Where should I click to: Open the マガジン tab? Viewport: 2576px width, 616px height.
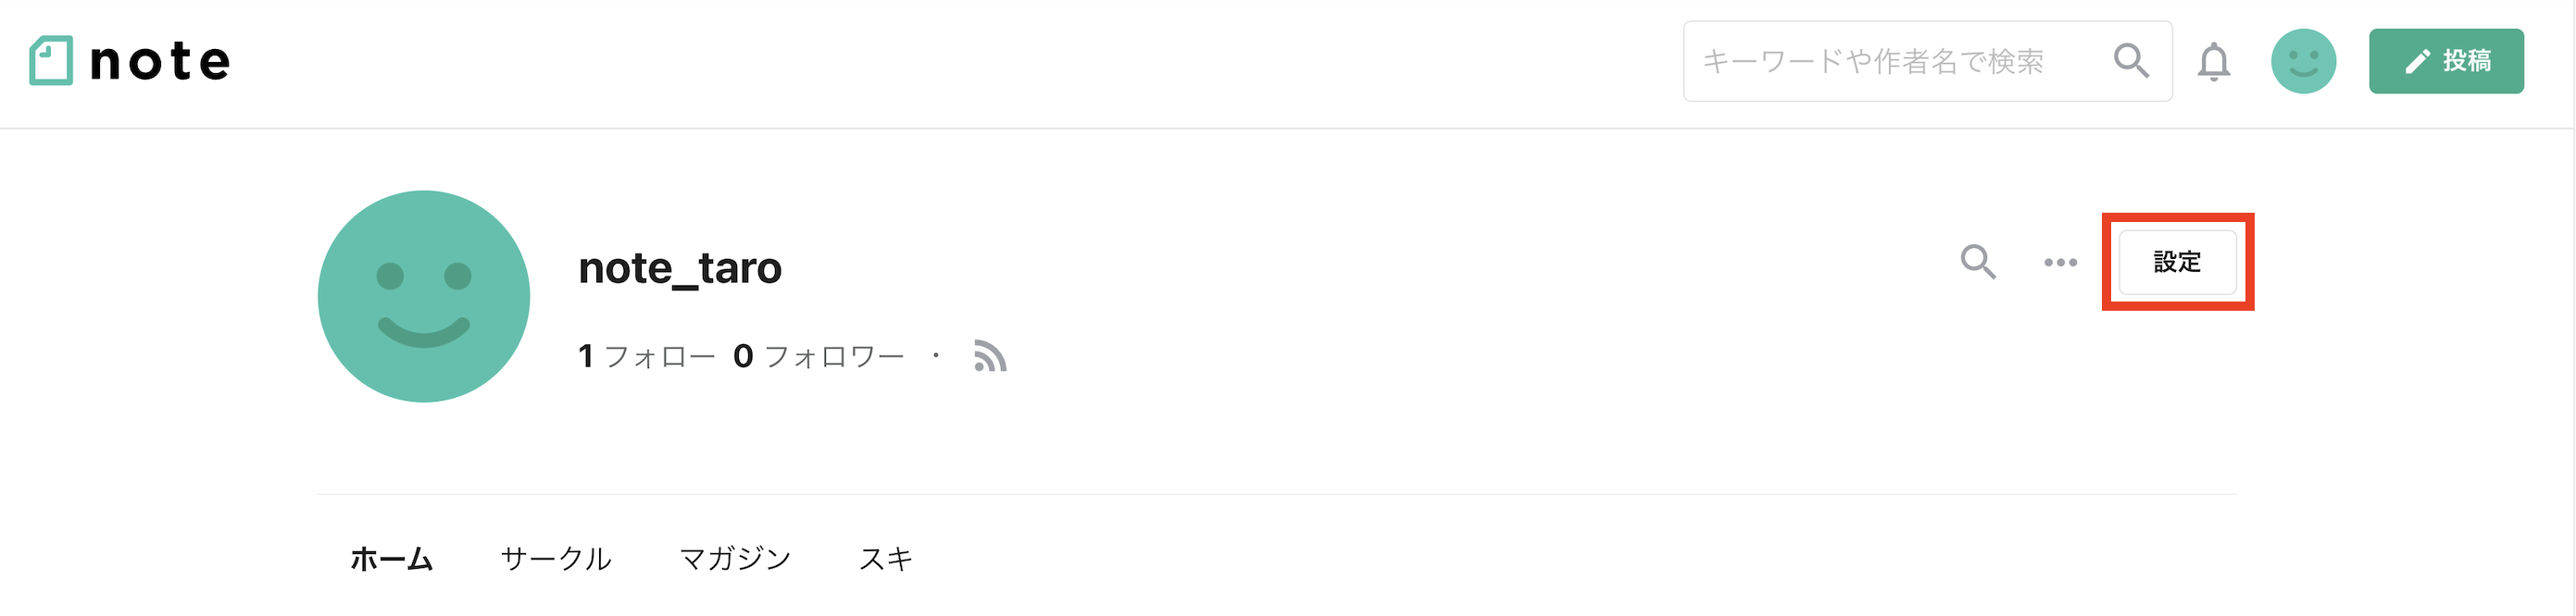tap(735, 558)
